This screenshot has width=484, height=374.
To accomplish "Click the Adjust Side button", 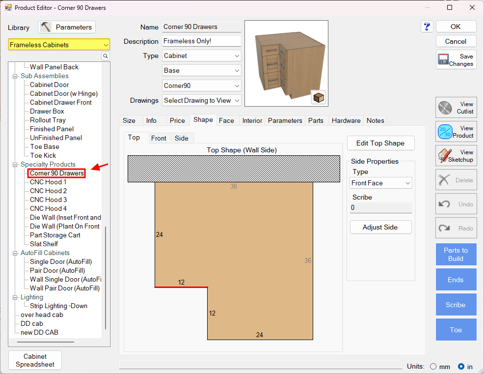I will [x=380, y=227].
